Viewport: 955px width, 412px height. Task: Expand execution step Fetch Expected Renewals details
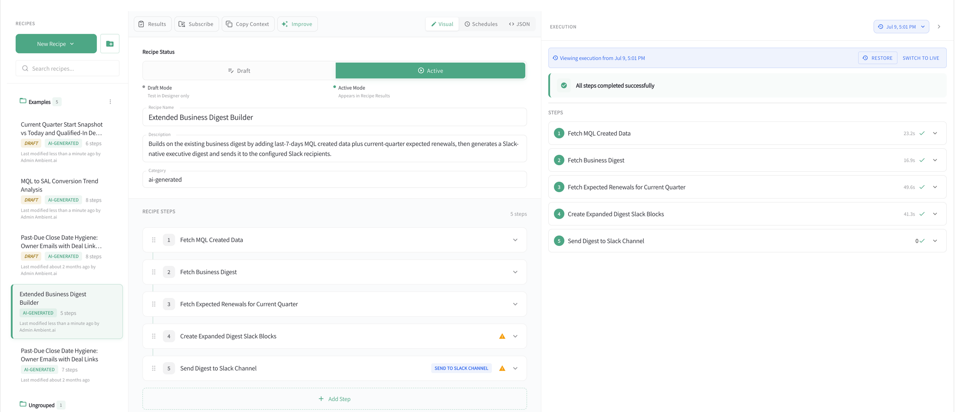click(935, 187)
